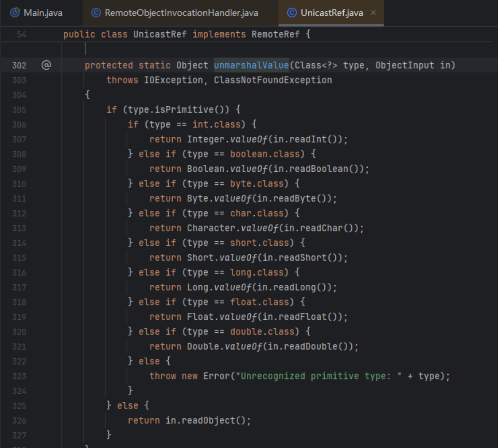Switch to the Main.java tab
Viewport: 498px width, 448px height.
(43, 13)
